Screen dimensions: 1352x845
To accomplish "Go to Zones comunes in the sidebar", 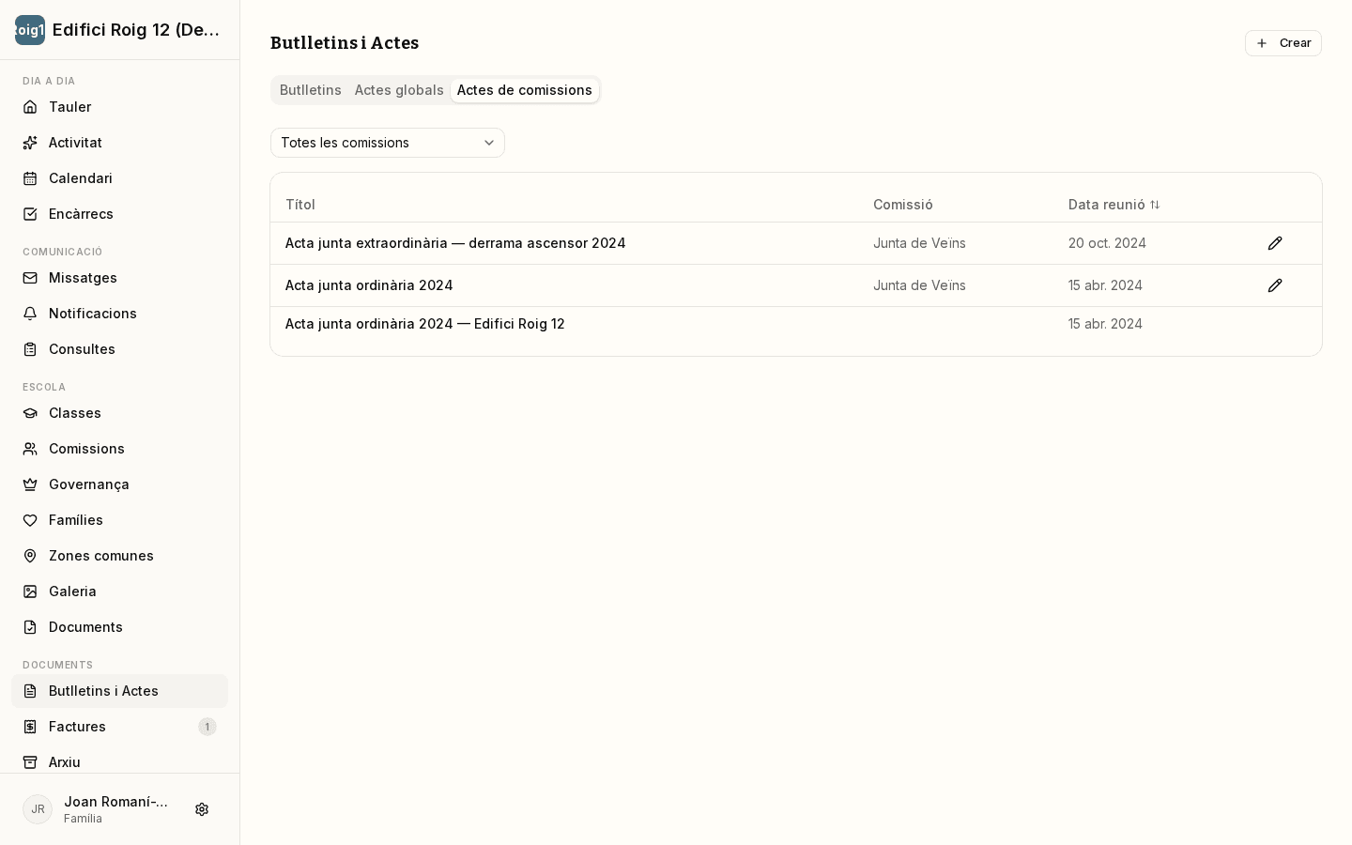I will tap(119, 556).
